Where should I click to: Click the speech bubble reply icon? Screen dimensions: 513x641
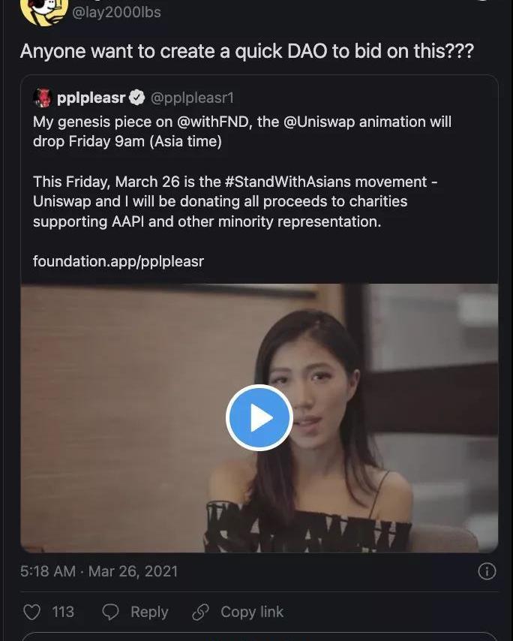110,612
